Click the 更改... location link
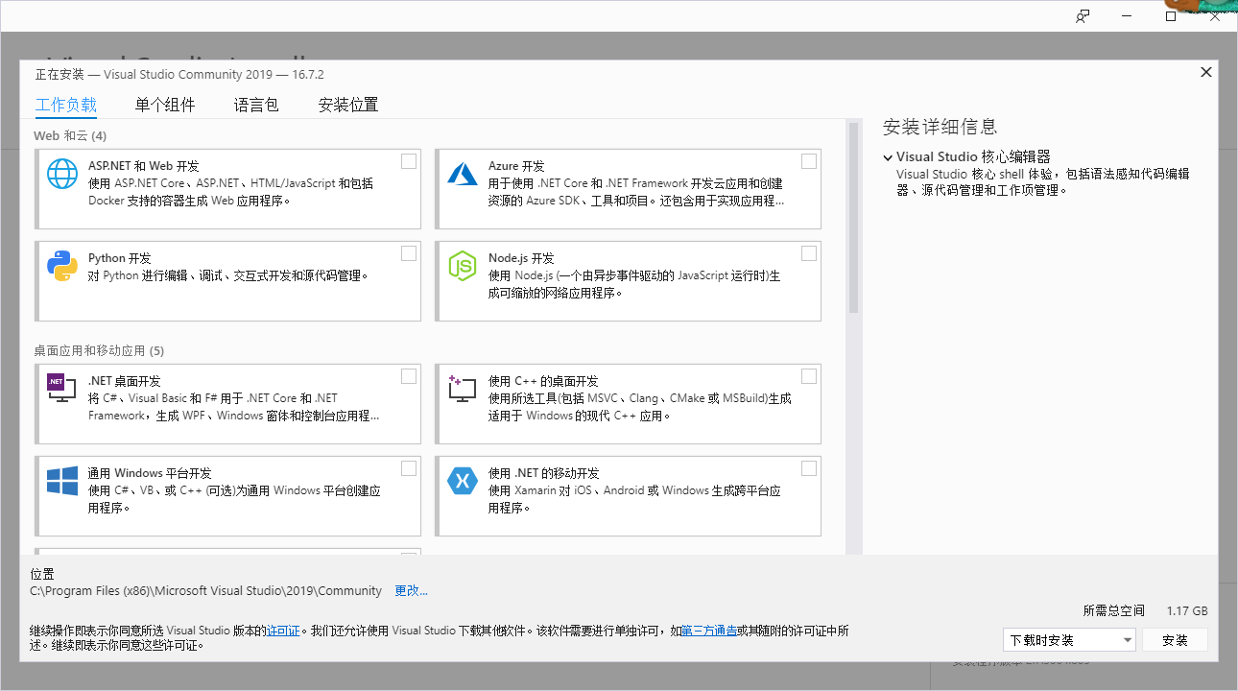 (x=412, y=591)
